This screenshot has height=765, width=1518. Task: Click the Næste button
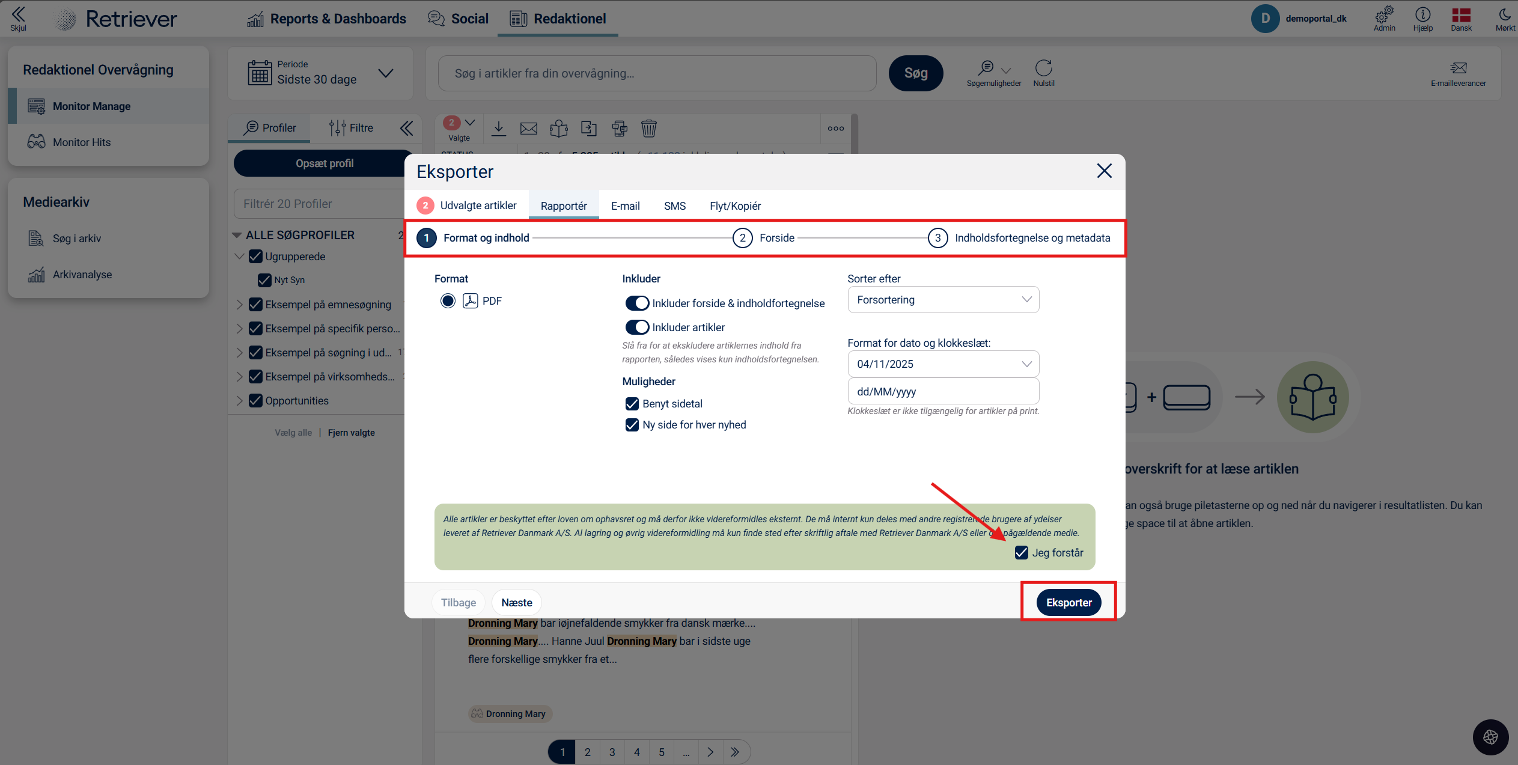[516, 603]
